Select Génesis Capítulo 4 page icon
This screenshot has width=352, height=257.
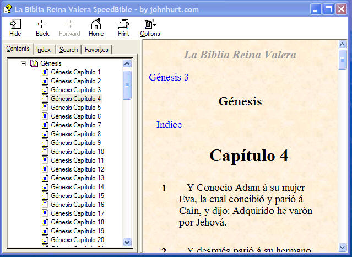pos(45,99)
